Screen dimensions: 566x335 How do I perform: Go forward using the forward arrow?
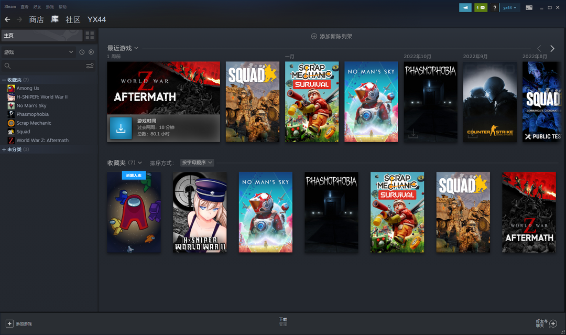click(19, 19)
